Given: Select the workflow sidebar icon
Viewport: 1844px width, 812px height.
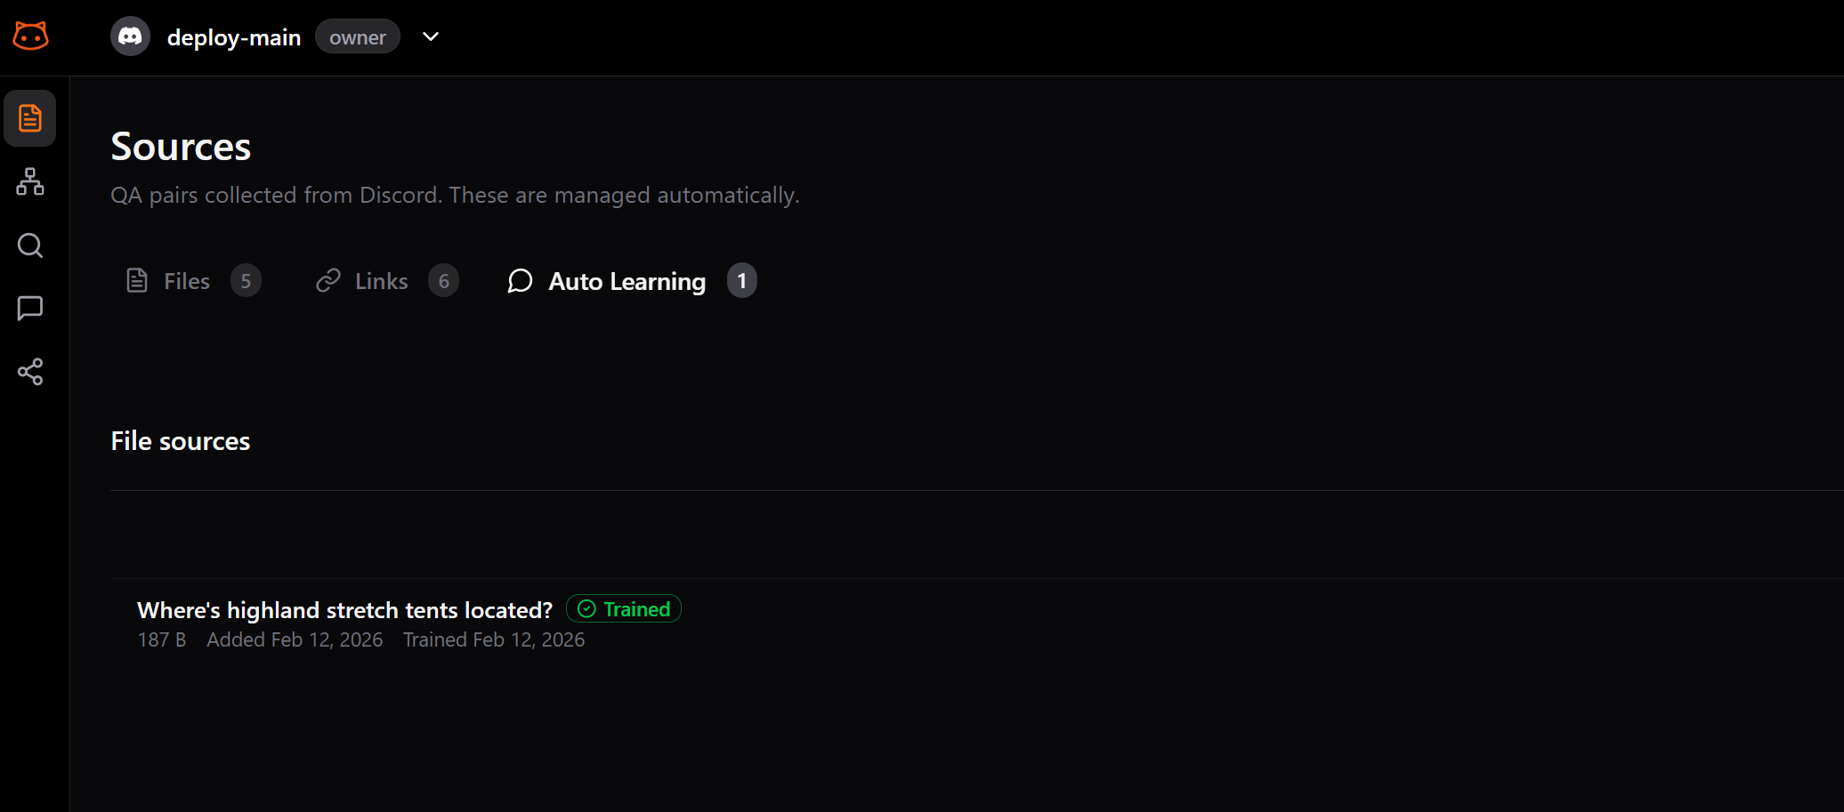Looking at the screenshot, I should coord(30,181).
